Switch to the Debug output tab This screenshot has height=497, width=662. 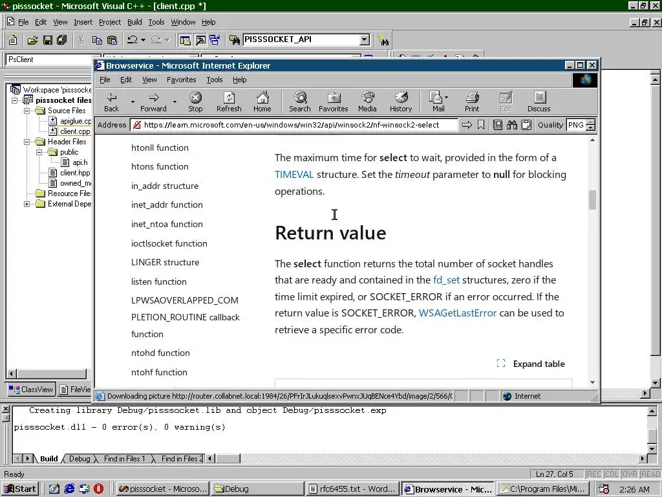[80, 459]
